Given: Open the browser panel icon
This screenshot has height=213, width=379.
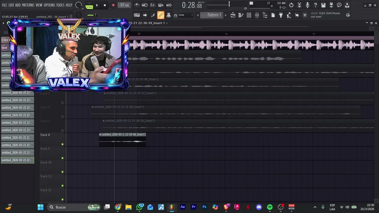Looking at the screenshot, I should pyautogui.click(x=265, y=15).
